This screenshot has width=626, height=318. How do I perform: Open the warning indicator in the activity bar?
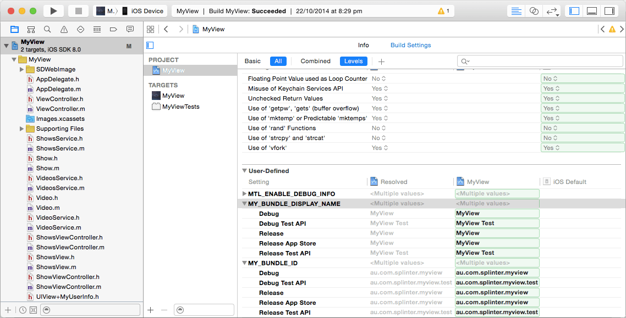443,11
